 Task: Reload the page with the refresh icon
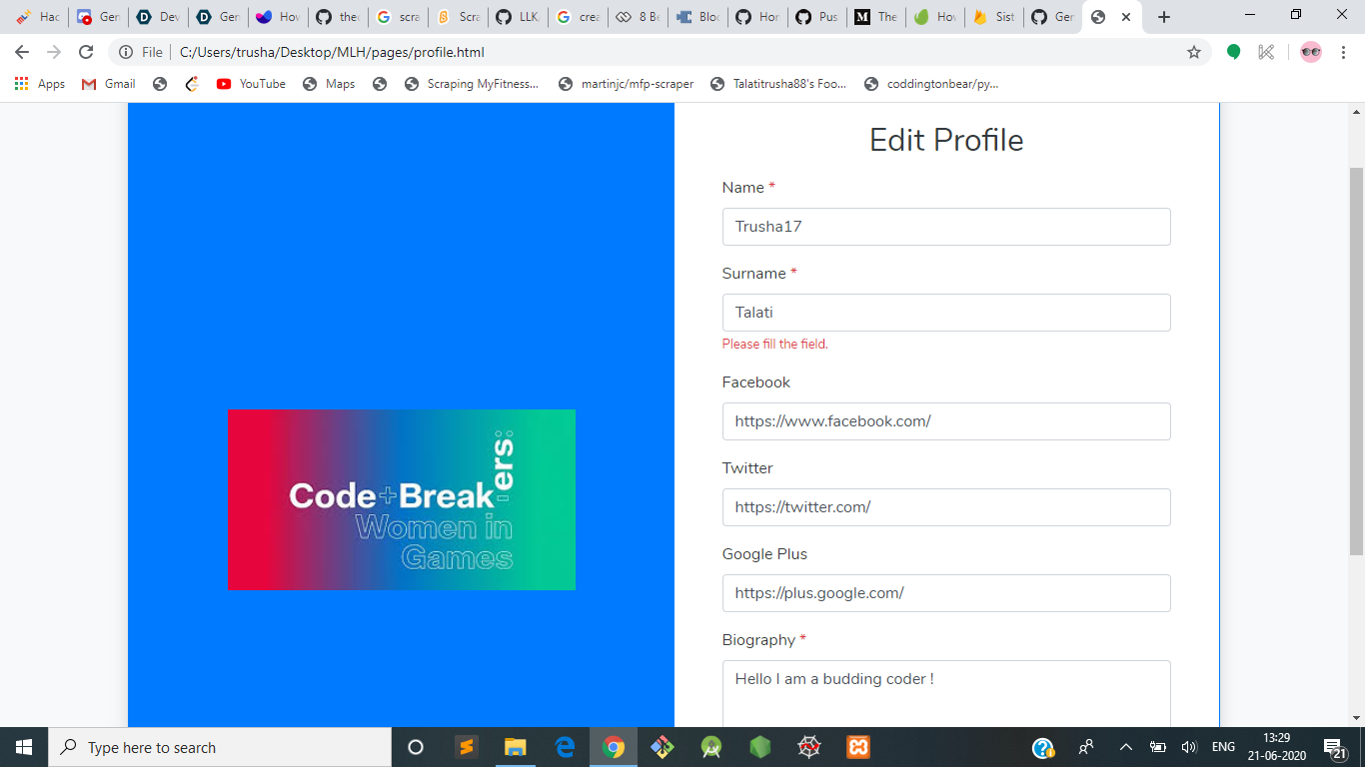point(86,52)
